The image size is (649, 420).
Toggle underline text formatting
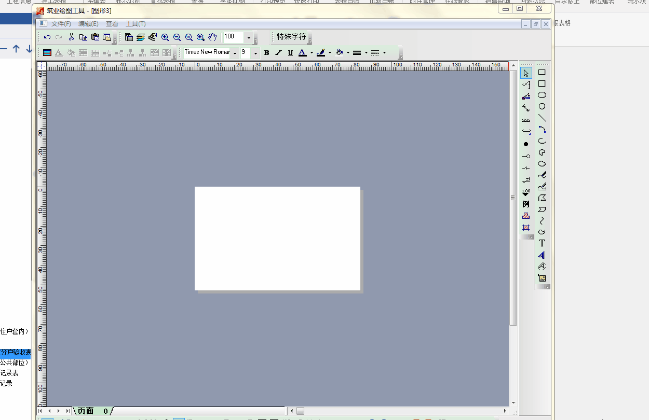pyautogui.click(x=290, y=52)
